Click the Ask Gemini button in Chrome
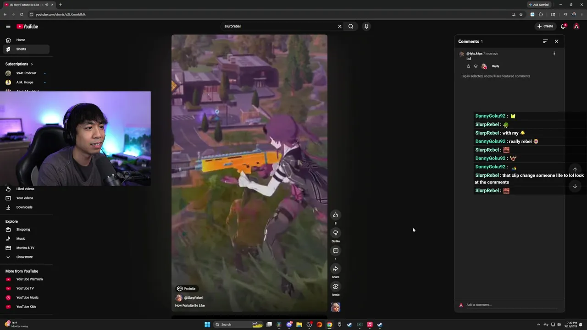Image resolution: width=587 pixels, height=330 pixels. click(538, 5)
